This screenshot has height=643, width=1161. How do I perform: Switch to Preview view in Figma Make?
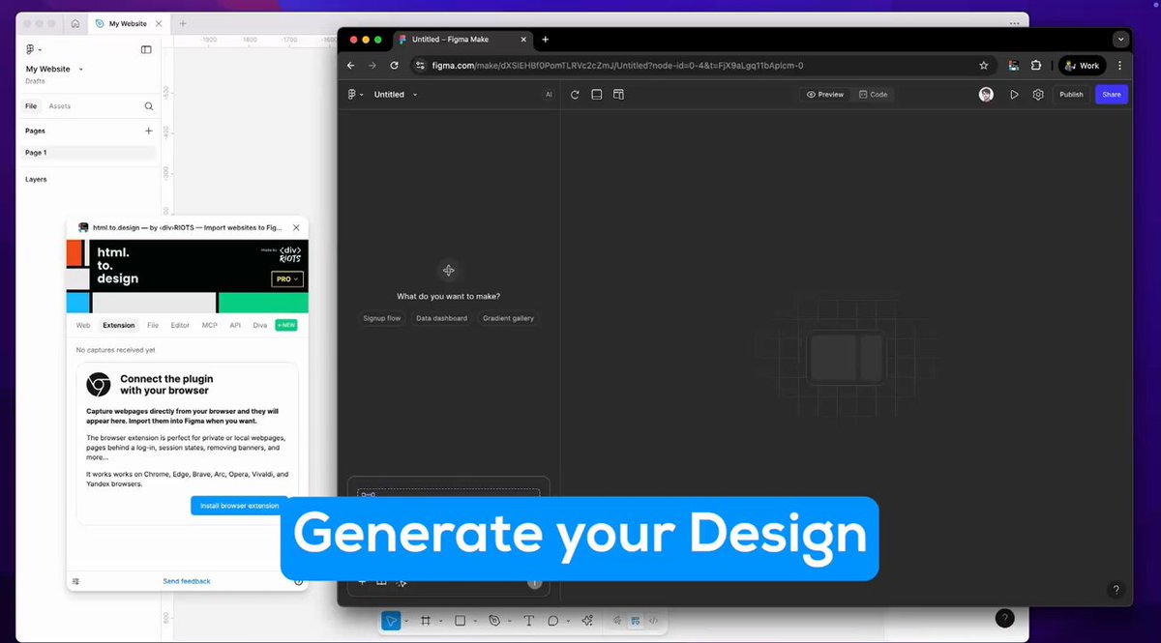[825, 95]
